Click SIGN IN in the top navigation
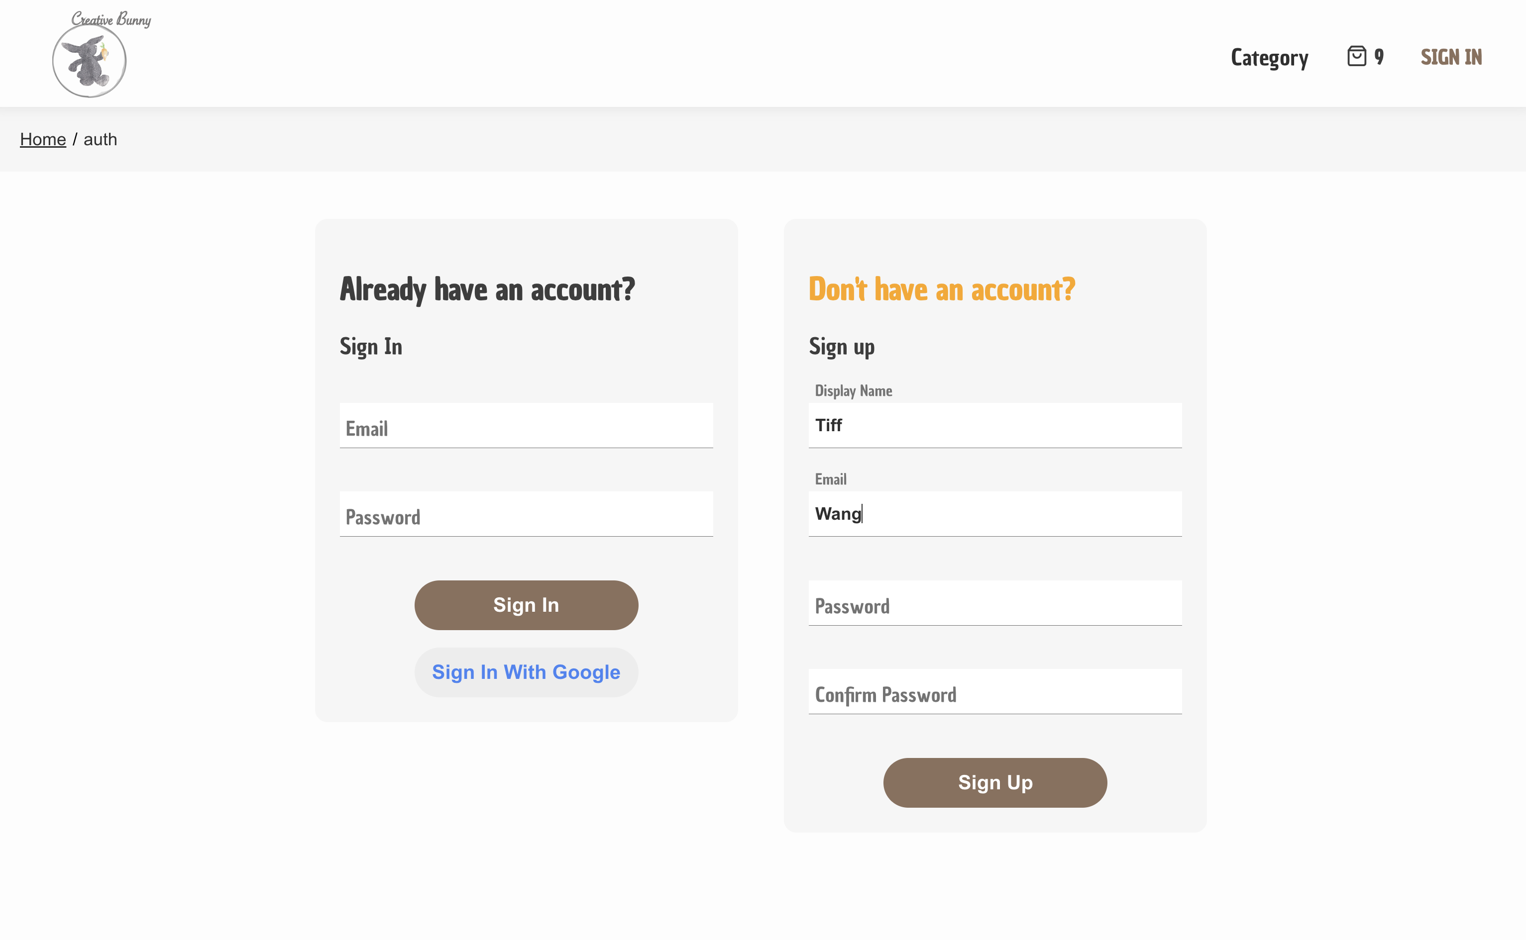The height and width of the screenshot is (940, 1526). point(1451,57)
